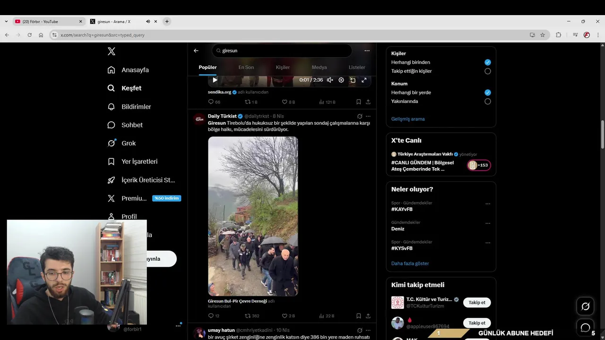Open search options three-dot menu
This screenshot has width=605, height=340.
pyautogui.click(x=367, y=51)
